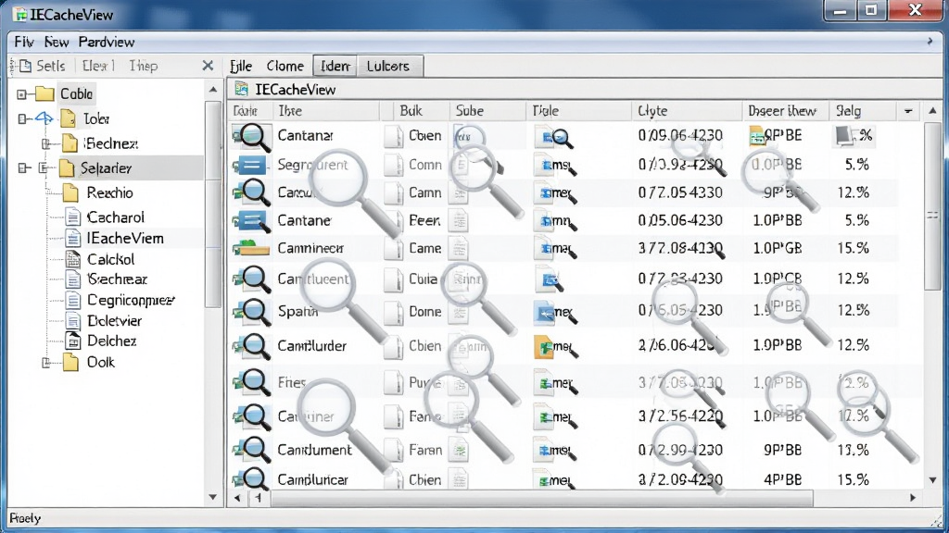This screenshot has width=949, height=533.
Task: Select the magnifier icon in the Camdument row
Action: tap(252, 450)
